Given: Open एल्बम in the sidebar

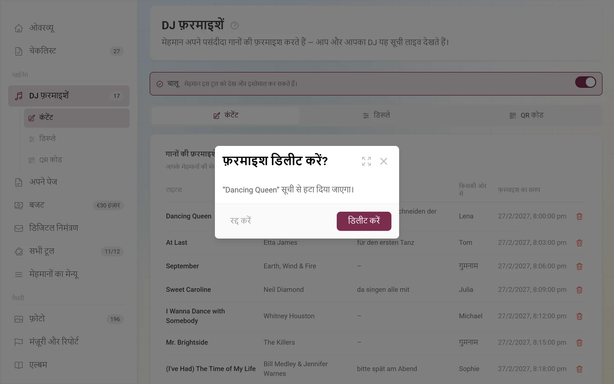Looking at the screenshot, I should (x=69, y=365).
